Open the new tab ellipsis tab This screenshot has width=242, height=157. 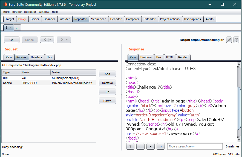(x=17, y=28)
